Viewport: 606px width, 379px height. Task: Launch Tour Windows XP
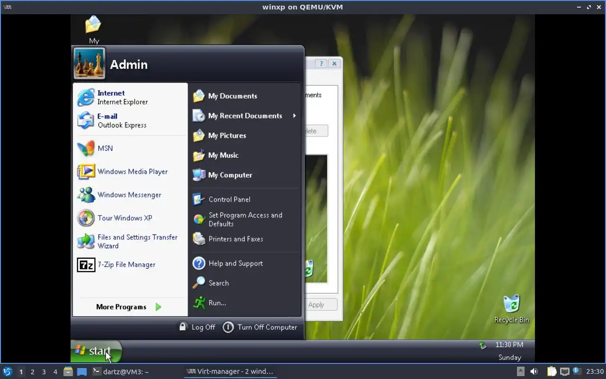(130, 218)
